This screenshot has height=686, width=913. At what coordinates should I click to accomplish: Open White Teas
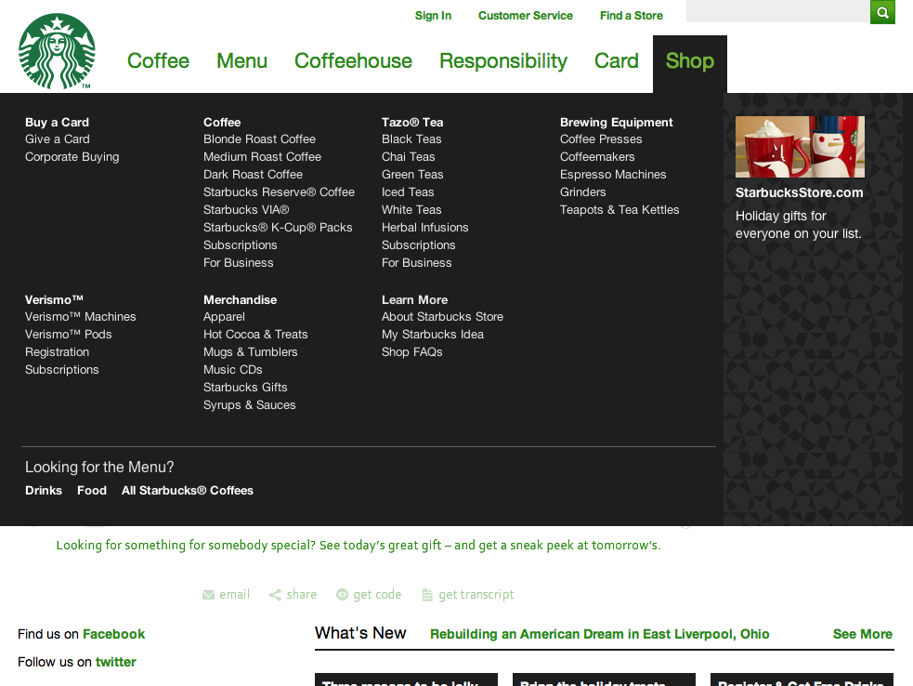tap(411, 210)
